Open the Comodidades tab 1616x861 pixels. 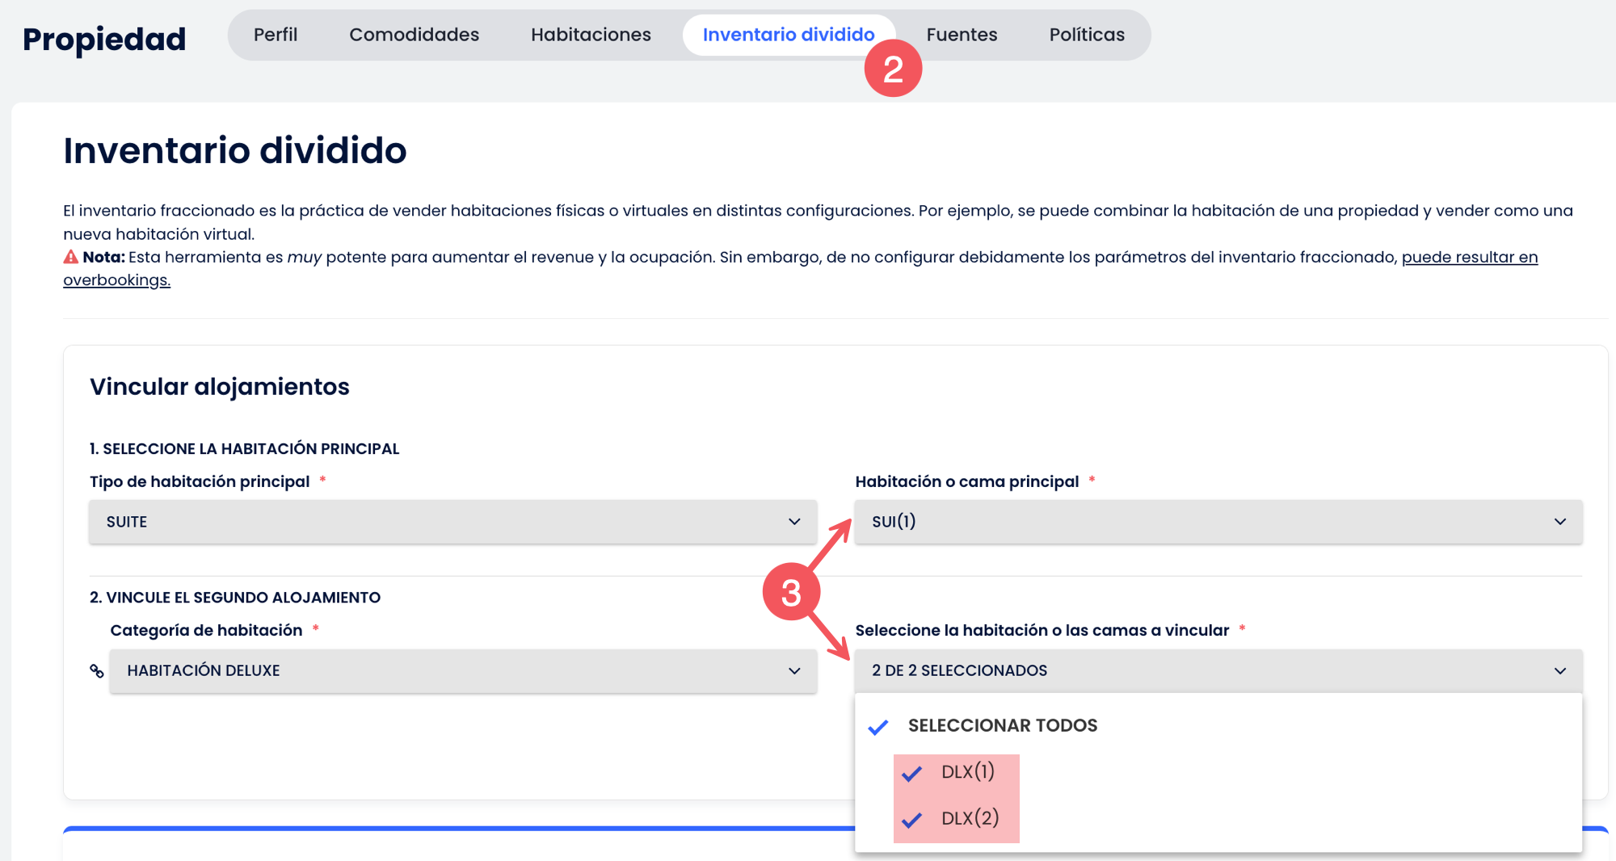coord(414,35)
